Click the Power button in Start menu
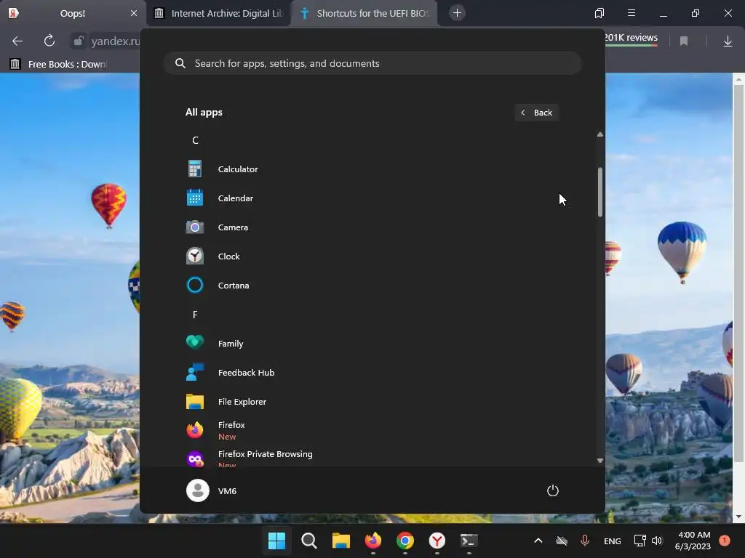The height and width of the screenshot is (558, 745). [x=553, y=490]
